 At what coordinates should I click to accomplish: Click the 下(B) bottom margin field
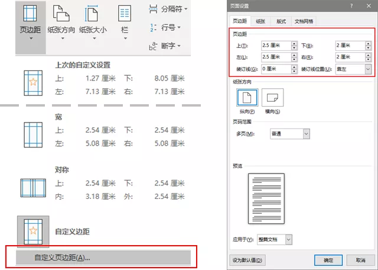350,46
